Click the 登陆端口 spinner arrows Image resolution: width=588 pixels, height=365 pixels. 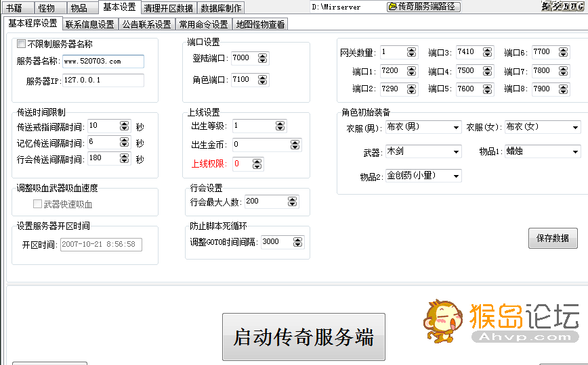coord(263,58)
